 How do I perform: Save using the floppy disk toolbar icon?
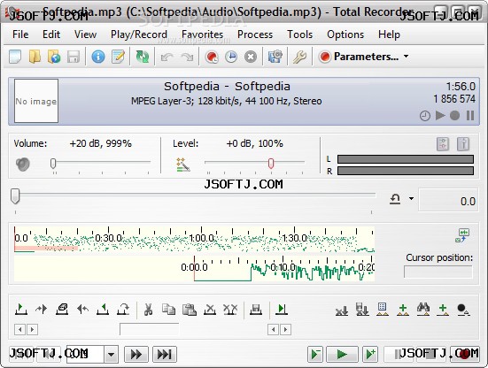pyautogui.click(x=74, y=57)
